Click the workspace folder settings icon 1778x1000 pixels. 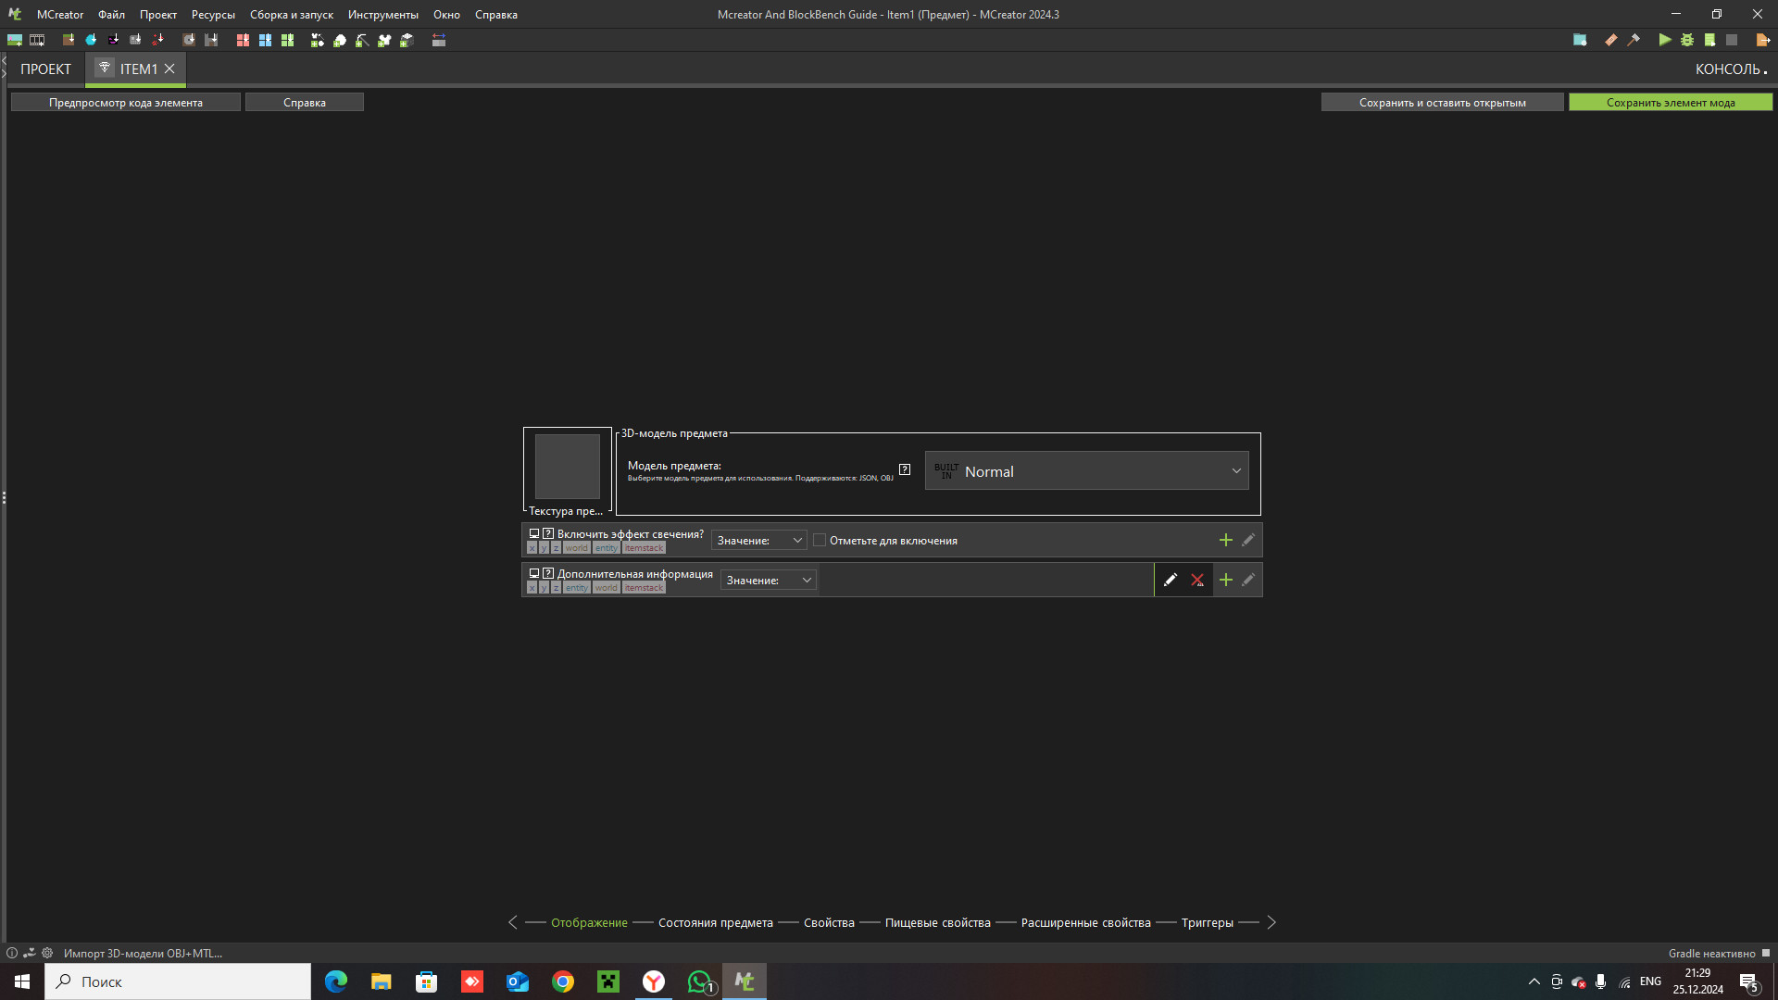click(x=1580, y=40)
